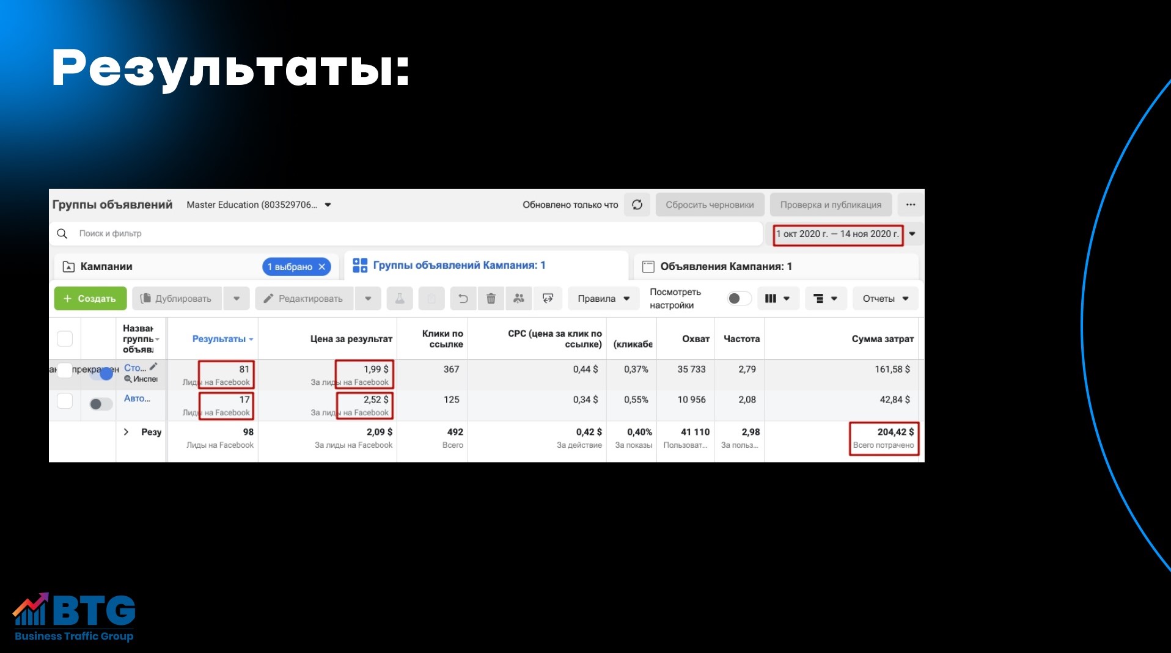
Task: Click the 367 link clicks cell
Action: click(x=451, y=369)
